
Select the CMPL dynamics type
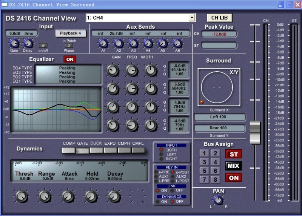pyautogui.click(x=138, y=150)
